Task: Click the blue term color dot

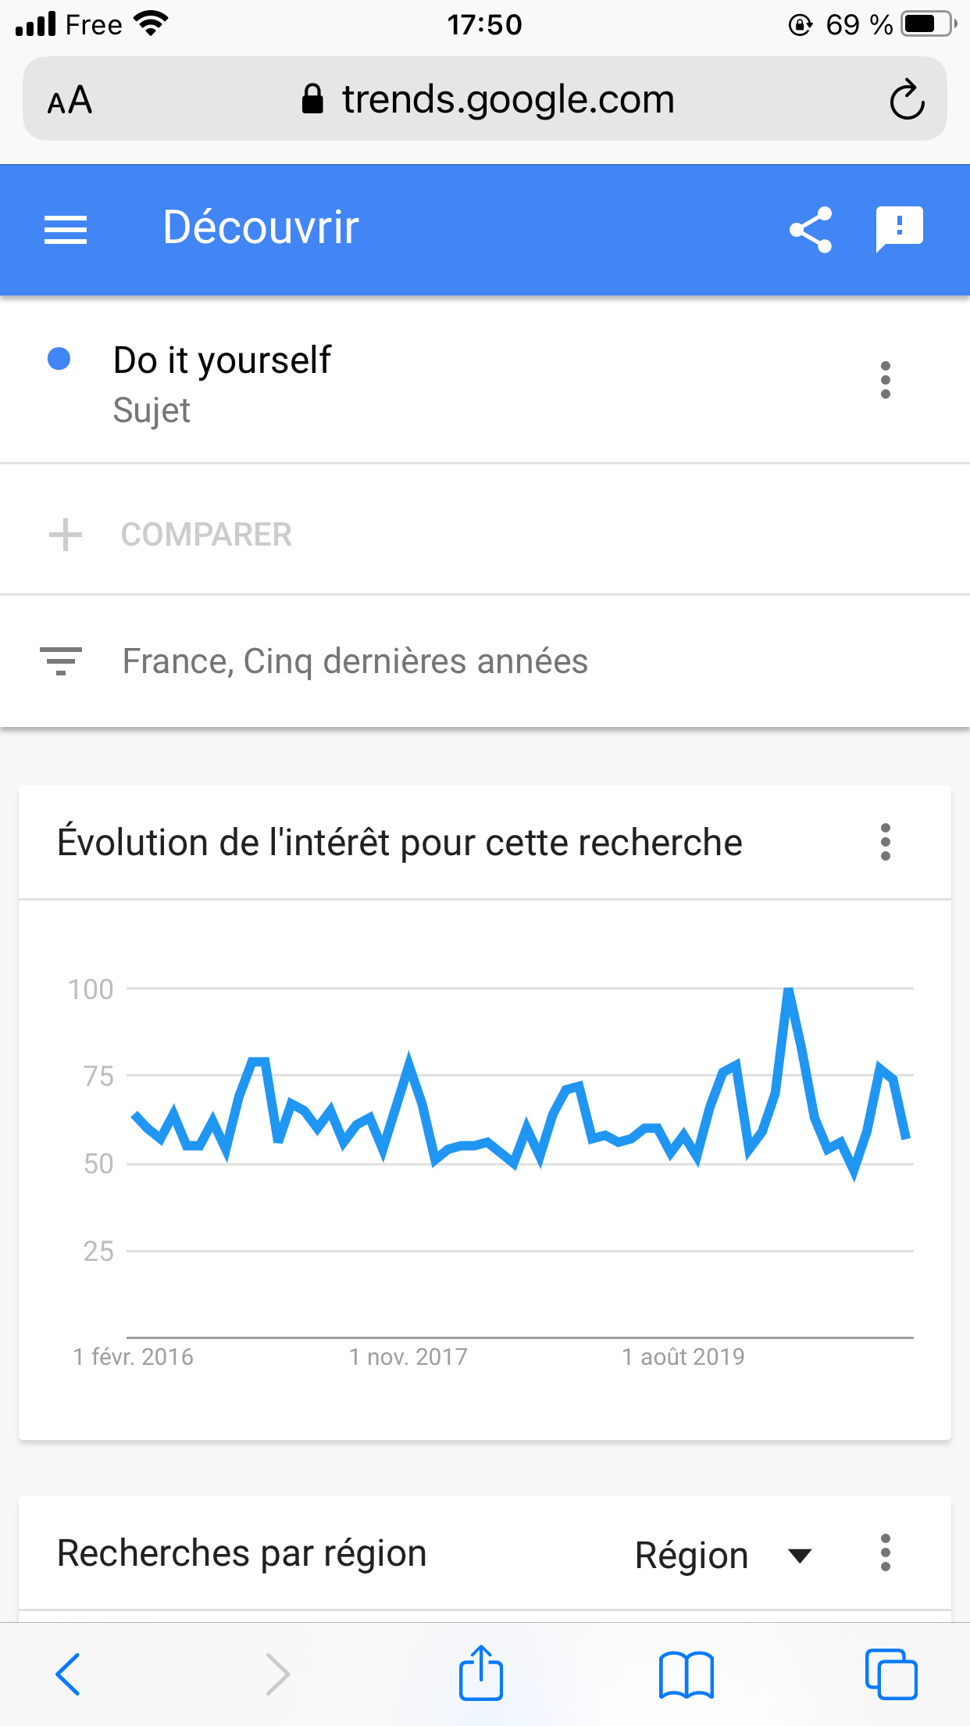Action: pos(59,359)
